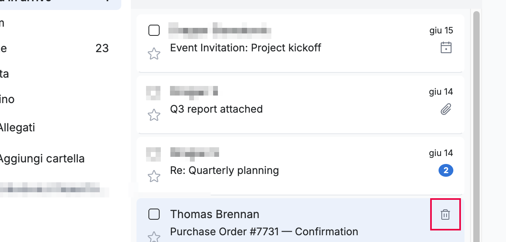The height and width of the screenshot is (242, 506).
Task: Click the paperclip attachment icon on Q3 report
Action: click(446, 109)
